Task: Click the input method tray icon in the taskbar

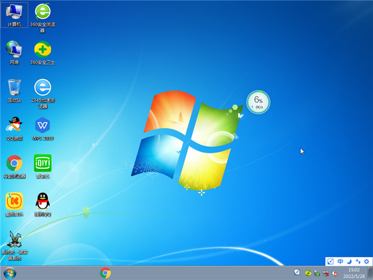Action: (297, 272)
